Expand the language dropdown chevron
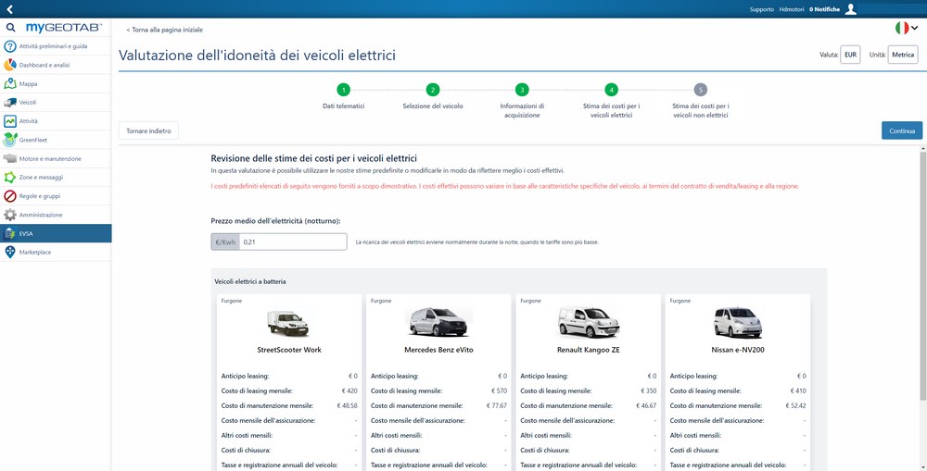 tap(915, 28)
